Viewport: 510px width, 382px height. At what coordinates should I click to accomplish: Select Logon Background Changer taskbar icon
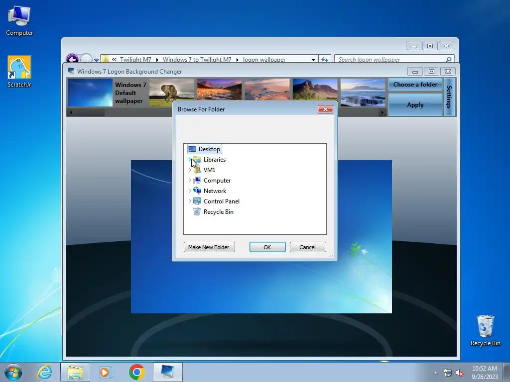167,372
